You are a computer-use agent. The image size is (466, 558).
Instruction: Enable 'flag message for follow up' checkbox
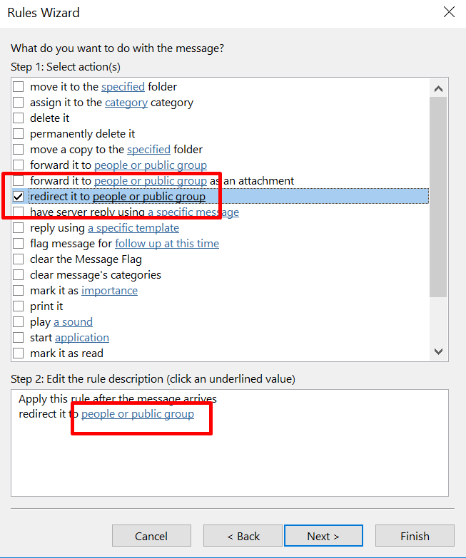(x=18, y=244)
